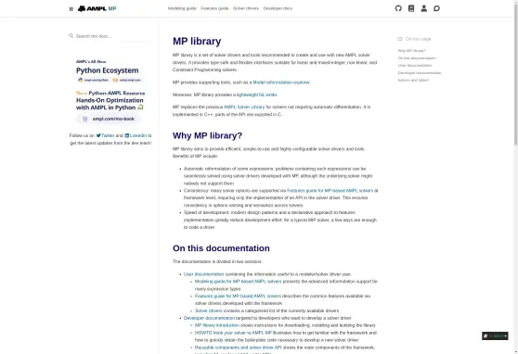
Task: Click the 'On this documentation' section heading
Action: pyautogui.click(x=221, y=248)
